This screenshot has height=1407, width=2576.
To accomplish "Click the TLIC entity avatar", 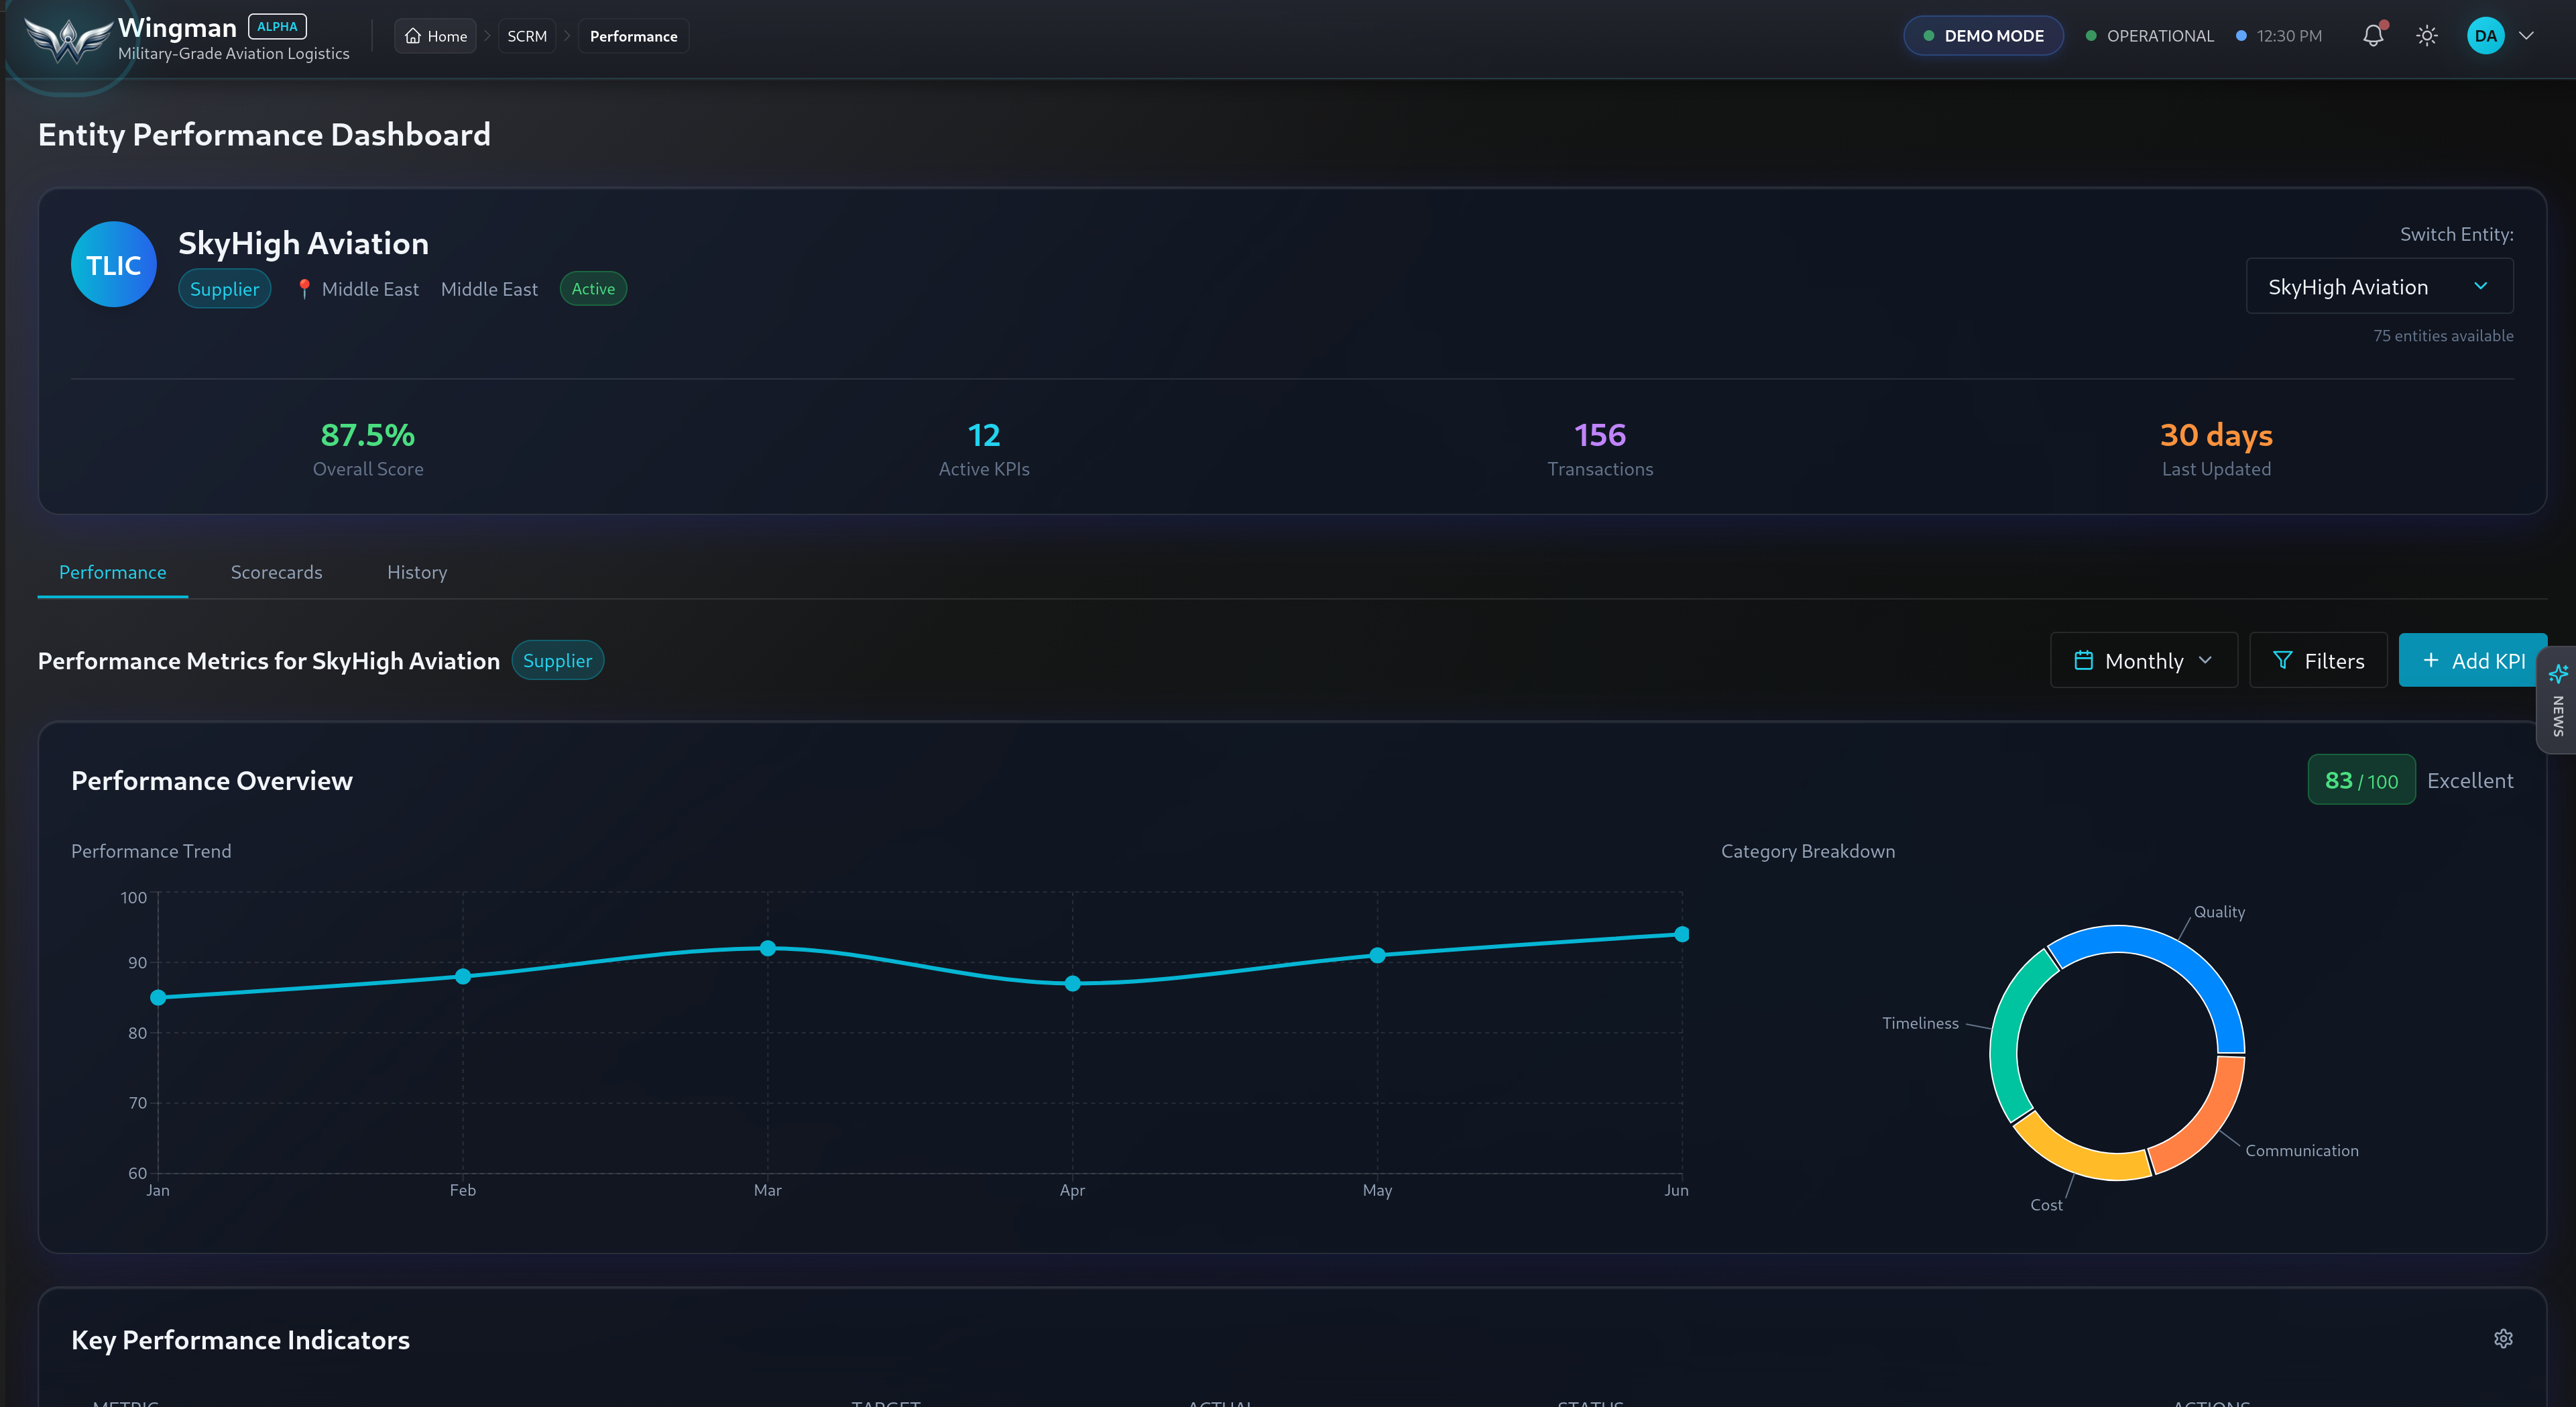I will [113, 264].
